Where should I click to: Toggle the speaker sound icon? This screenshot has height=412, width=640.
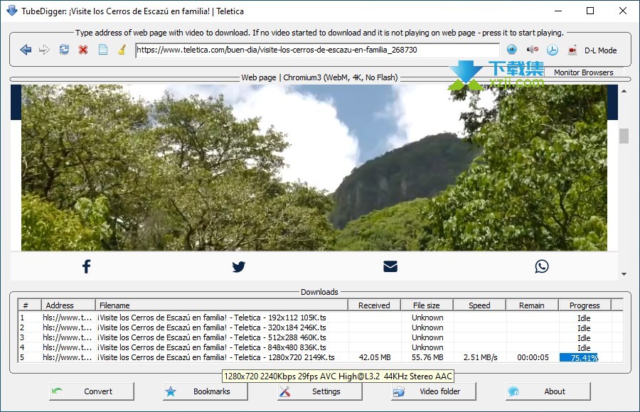click(x=532, y=50)
